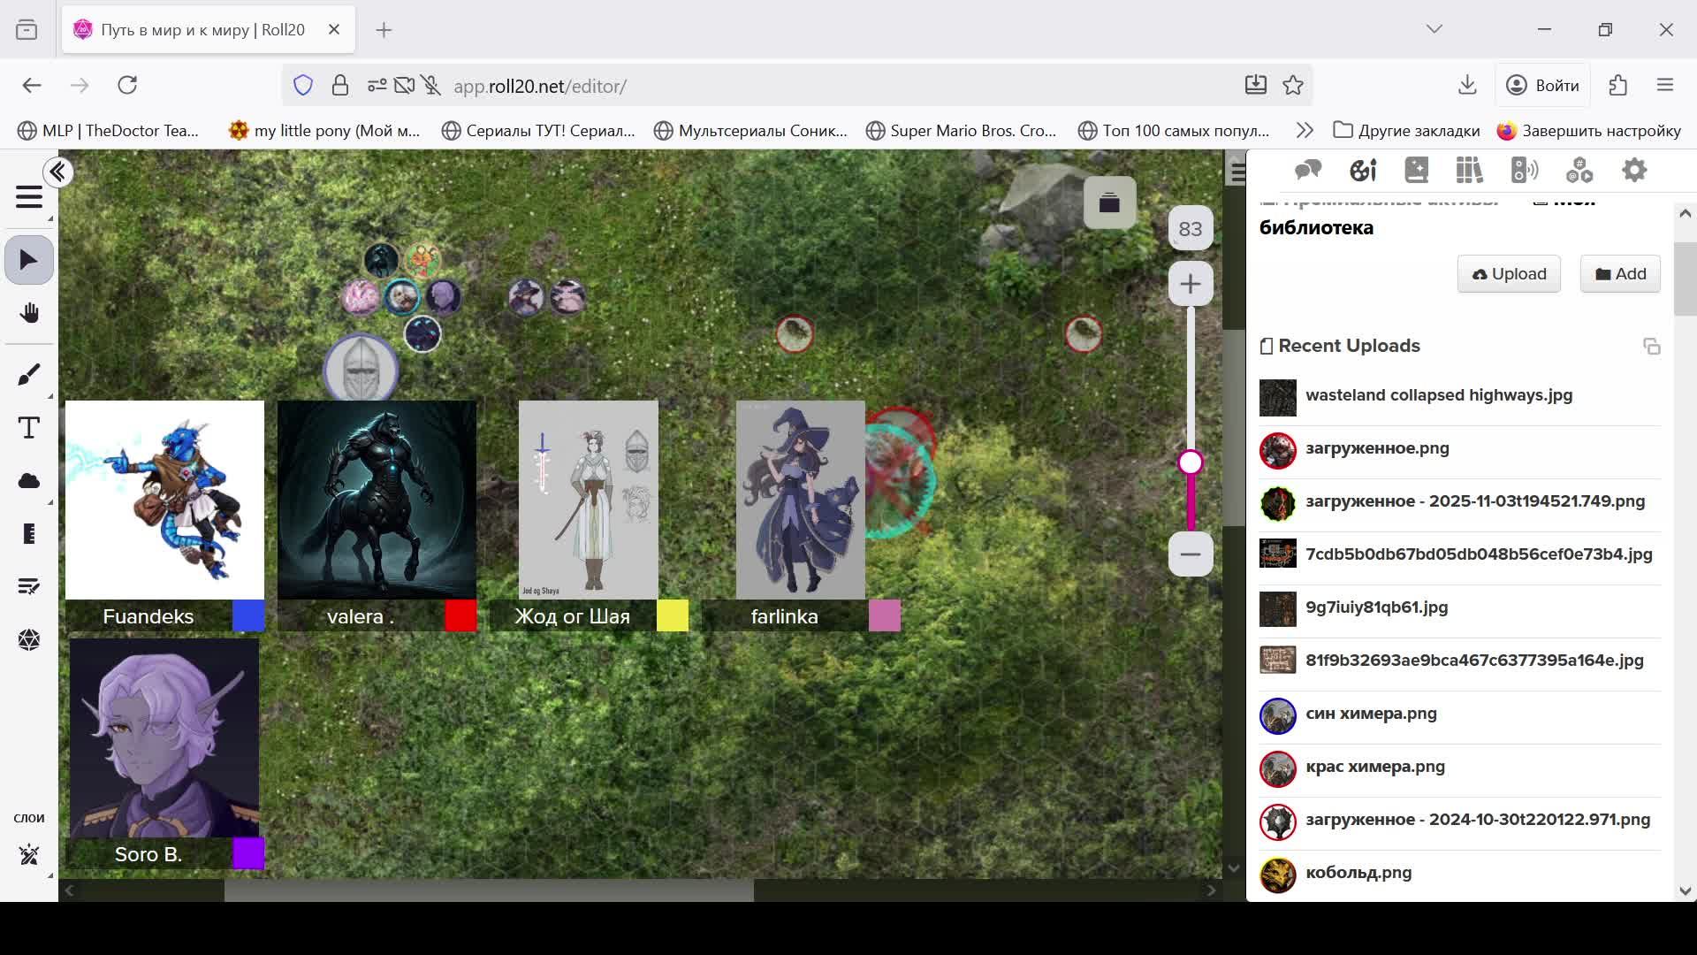Collapse the left toolbar with double chevron
1697x955 pixels.
[x=58, y=172]
